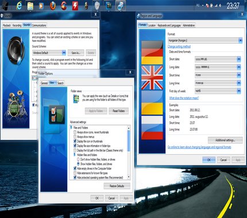Viewport: 247px width, 218px height.
Task: Switch to Playback tab in Sound dialog
Action: [x=7, y=25]
